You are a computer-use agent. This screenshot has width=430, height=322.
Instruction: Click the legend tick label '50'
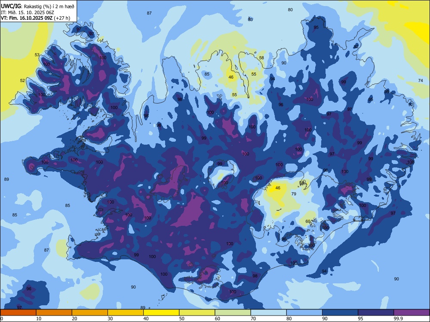tap(181, 319)
